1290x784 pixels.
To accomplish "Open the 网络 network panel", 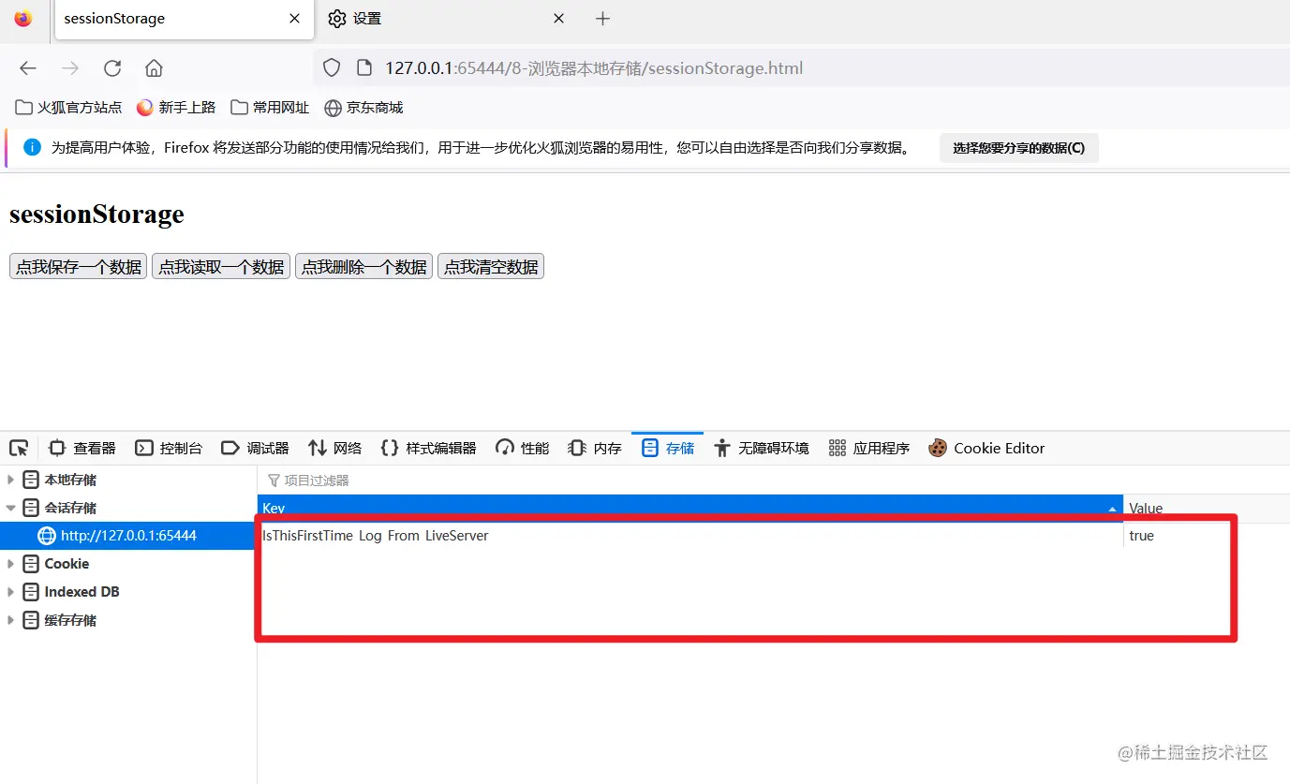I will click(334, 448).
